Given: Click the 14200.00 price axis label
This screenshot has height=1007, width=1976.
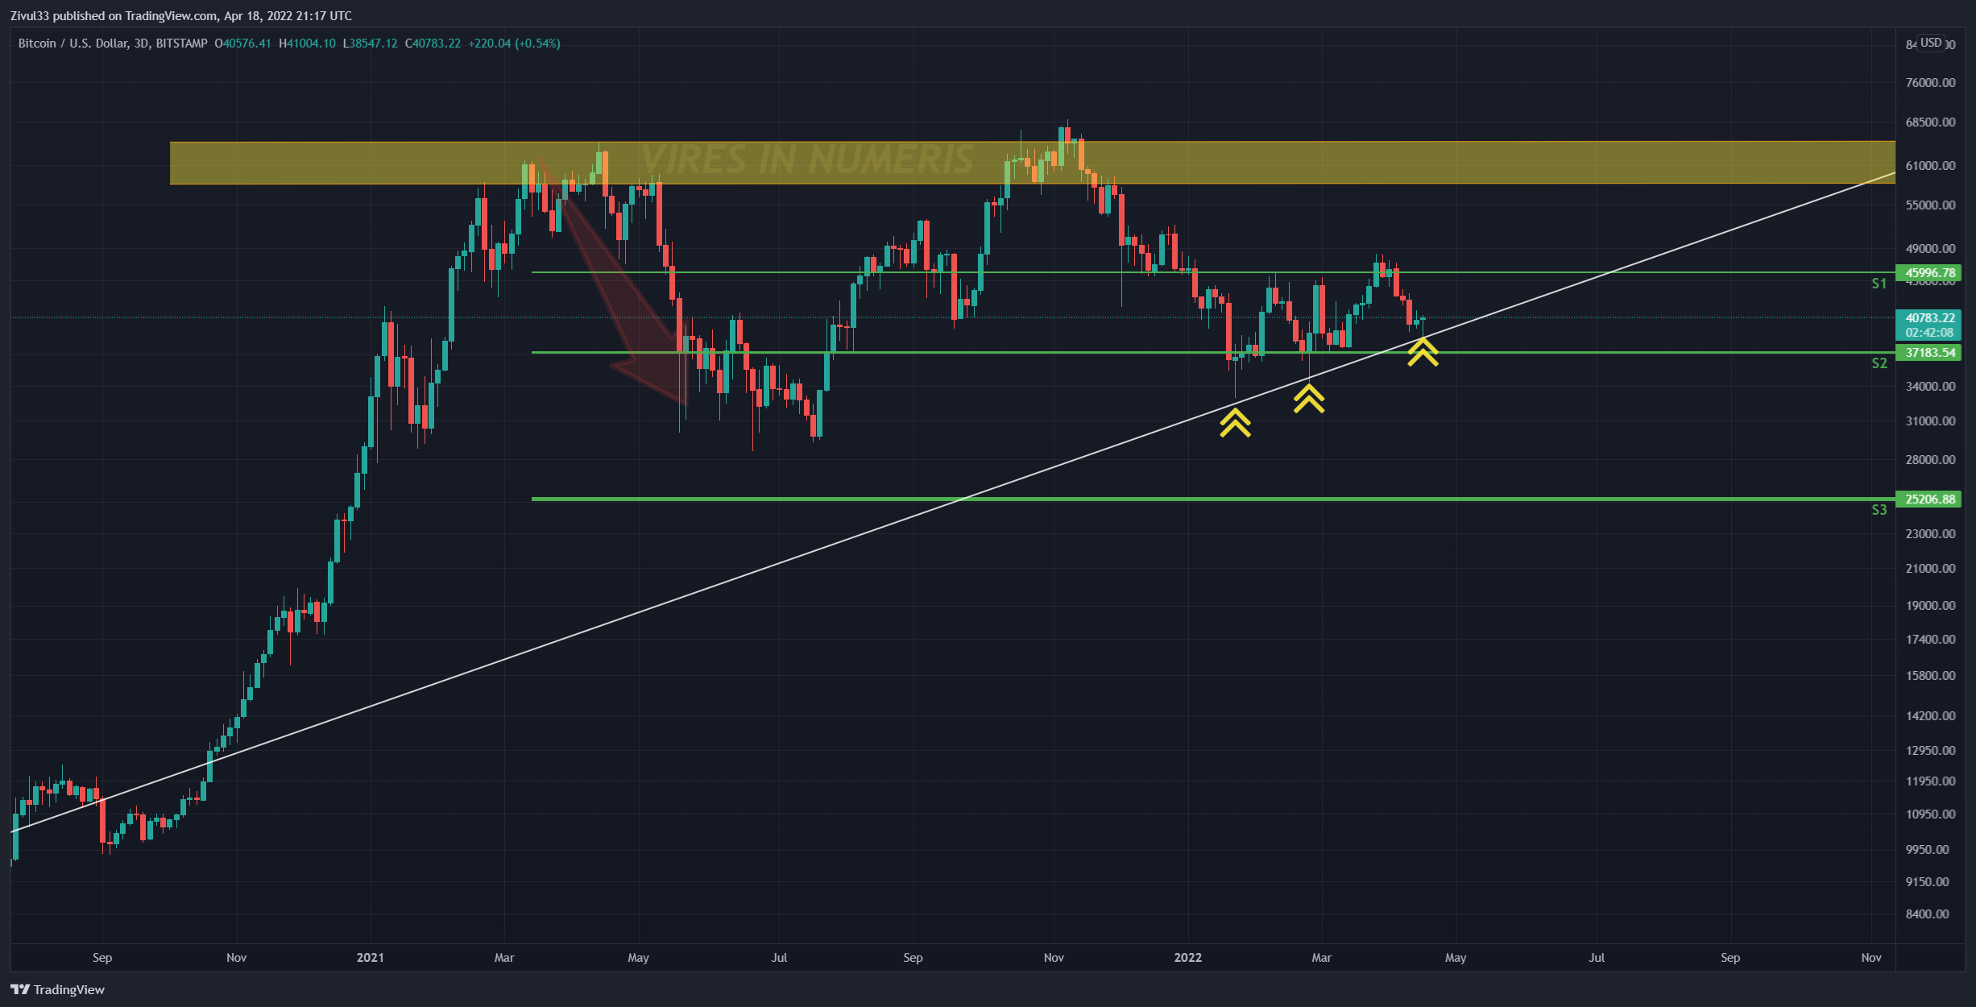Looking at the screenshot, I should [x=1930, y=716].
